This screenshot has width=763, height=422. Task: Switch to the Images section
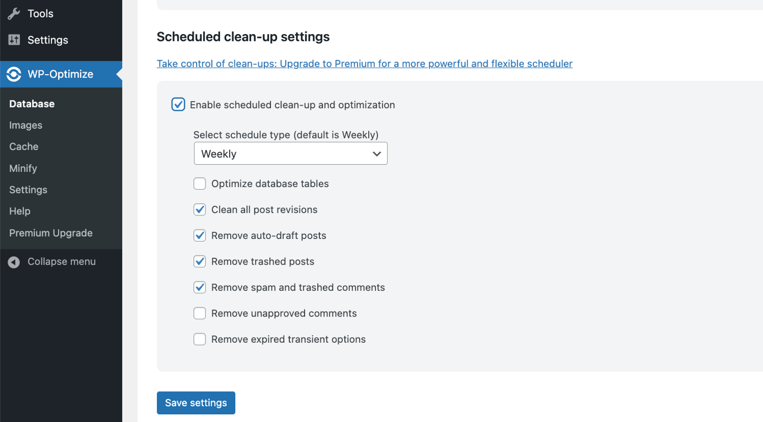tap(25, 125)
